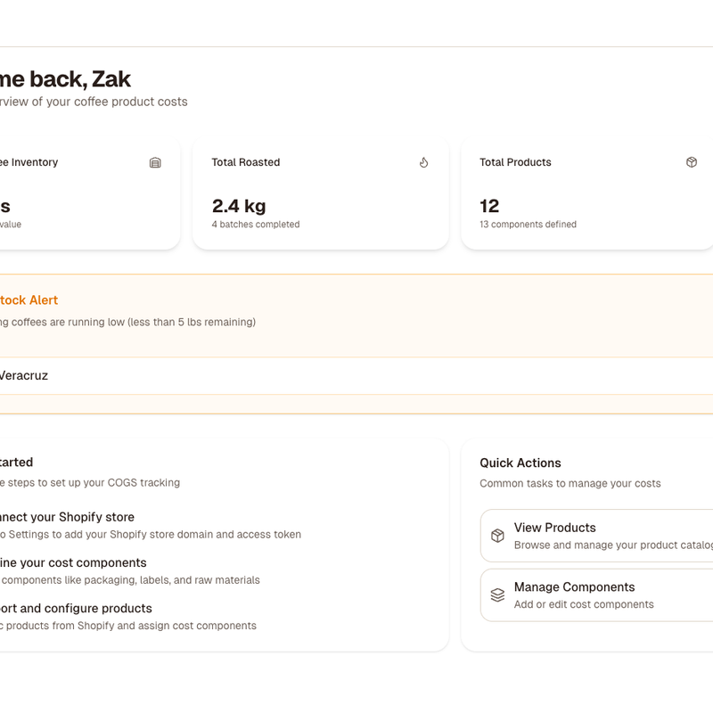Select the Veracruz low stock coffee
Image resolution: width=713 pixels, height=713 pixels.
(23, 375)
